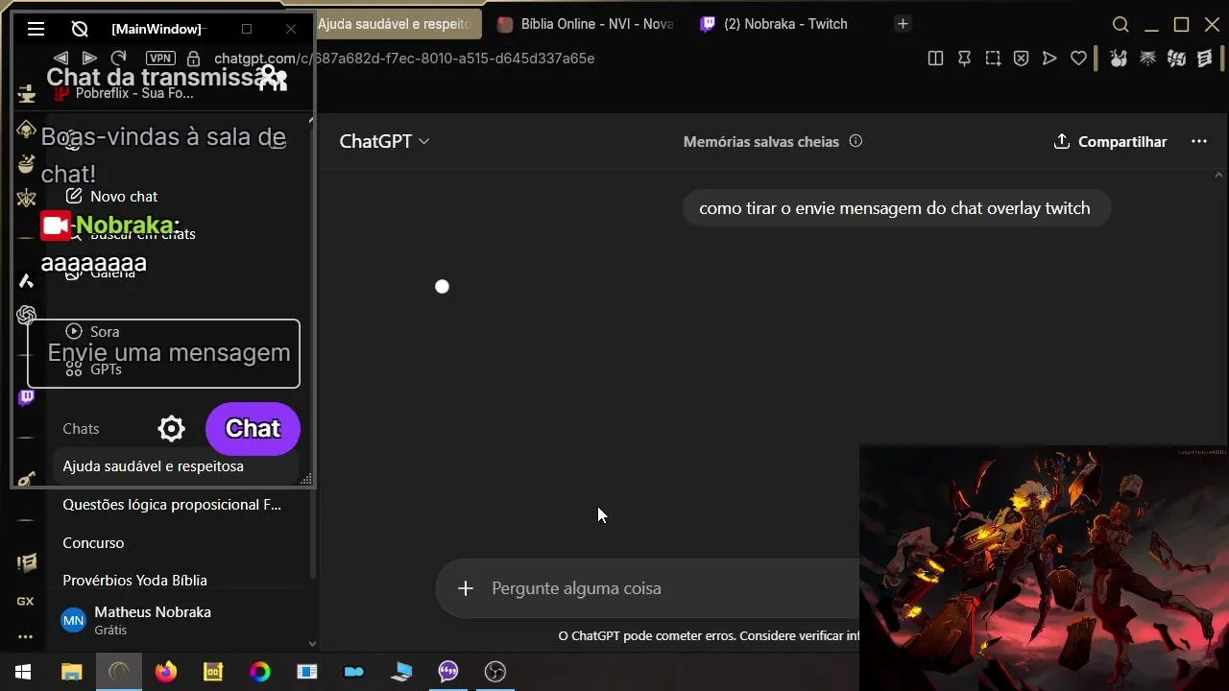
Task: Select the user message about chat overlay twitch
Action: tap(895, 208)
